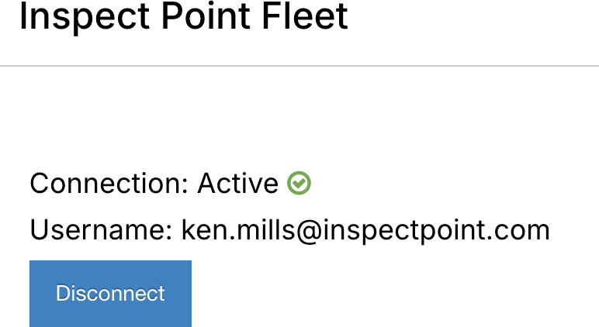The width and height of the screenshot is (599, 327).
Task: Click the word Fleet in the title
Action: (x=305, y=17)
